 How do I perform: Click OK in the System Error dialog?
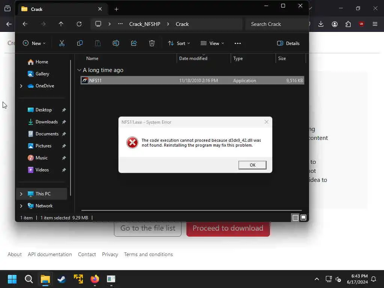[252, 165]
